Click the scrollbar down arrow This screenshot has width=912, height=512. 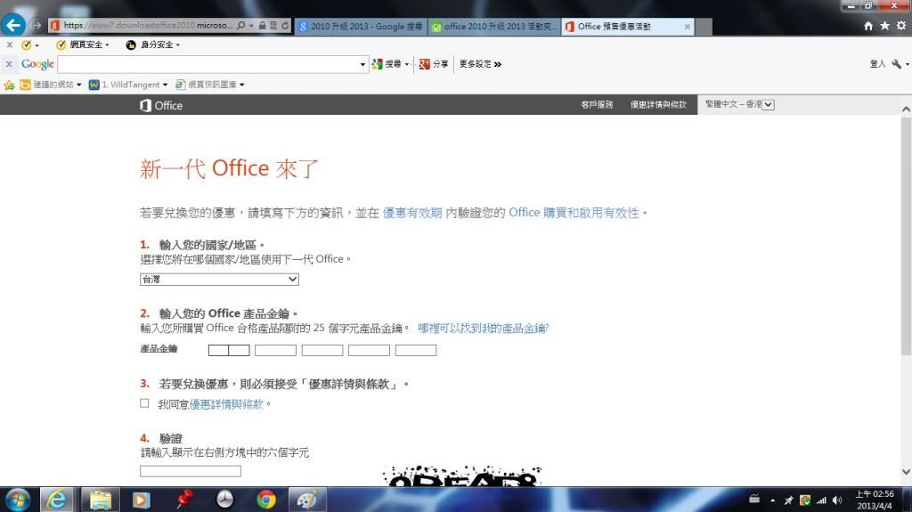[x=906, y=472]
